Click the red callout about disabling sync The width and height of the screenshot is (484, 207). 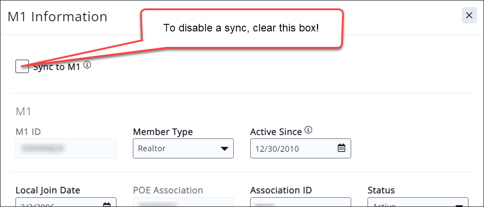coord(241,28)
